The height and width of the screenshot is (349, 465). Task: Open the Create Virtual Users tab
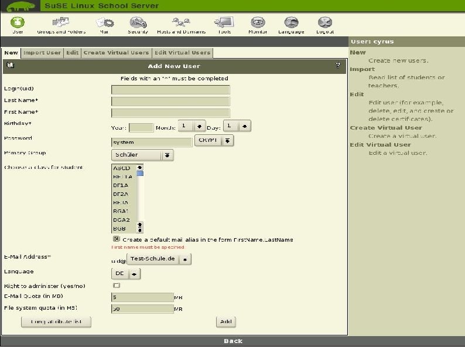(x=116, y=53)
